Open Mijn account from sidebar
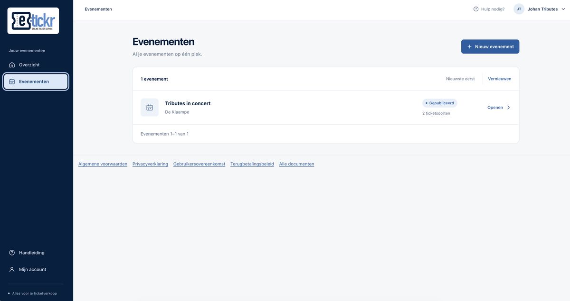 36,269
